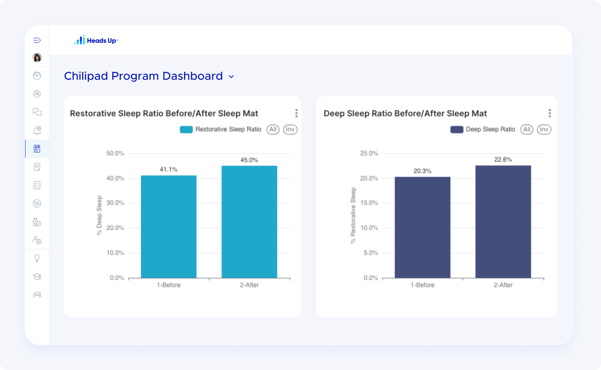Click the 25.0% y-axis tick label
The image size is (601, 370).
click(369, 153)
